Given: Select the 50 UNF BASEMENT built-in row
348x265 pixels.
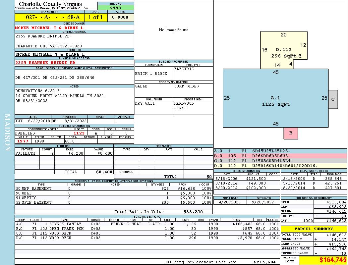Looking at the screenshot, I should [113, 188].
